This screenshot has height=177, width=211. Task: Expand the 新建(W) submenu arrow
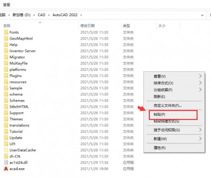coord(200,139)
